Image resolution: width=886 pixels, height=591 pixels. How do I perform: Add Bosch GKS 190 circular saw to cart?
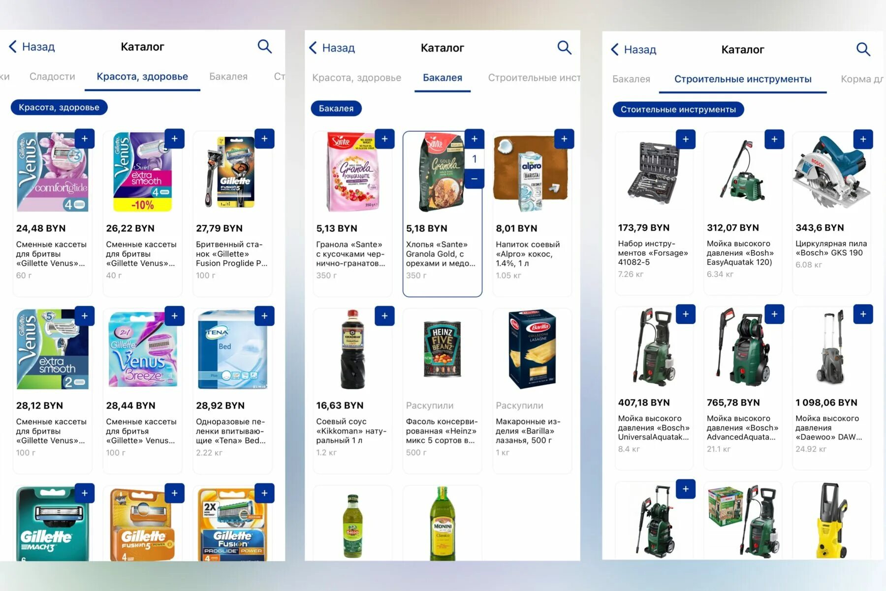click(863, 139)
